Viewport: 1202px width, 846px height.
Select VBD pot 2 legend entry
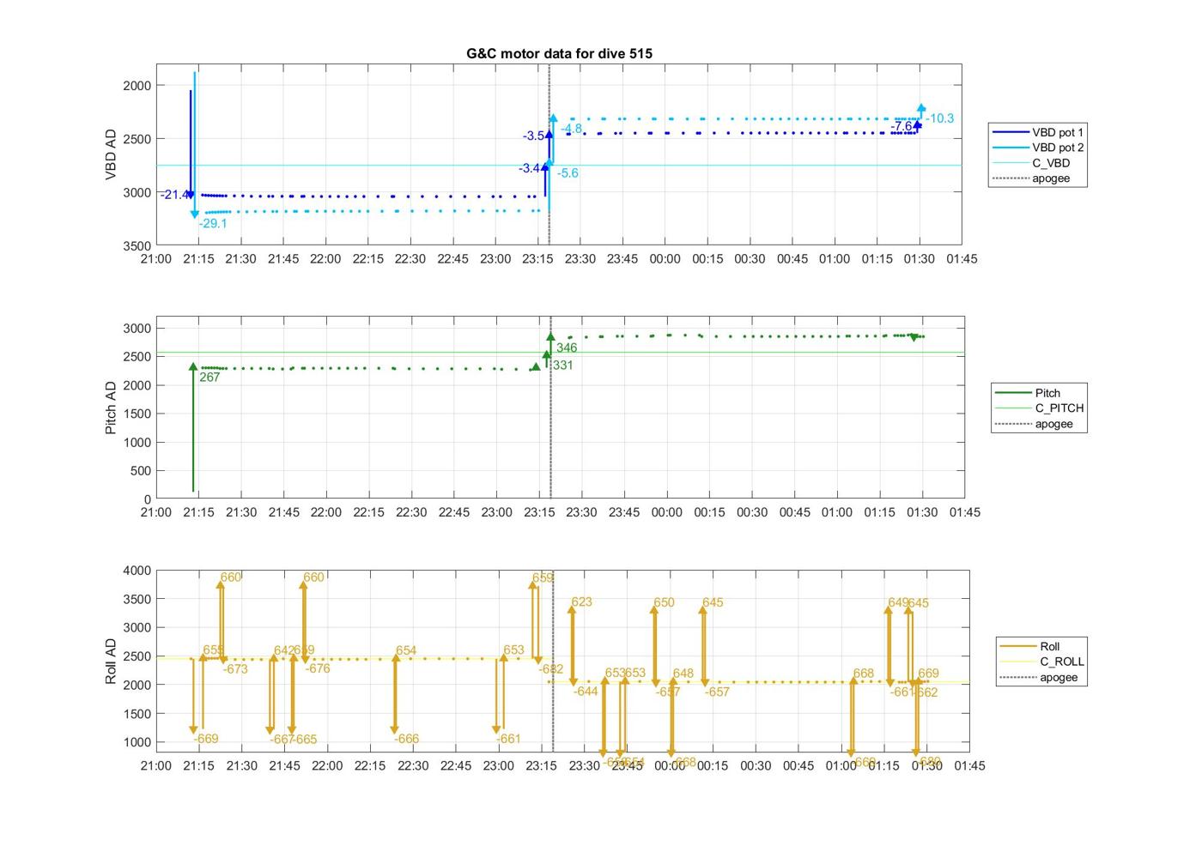1037,148
